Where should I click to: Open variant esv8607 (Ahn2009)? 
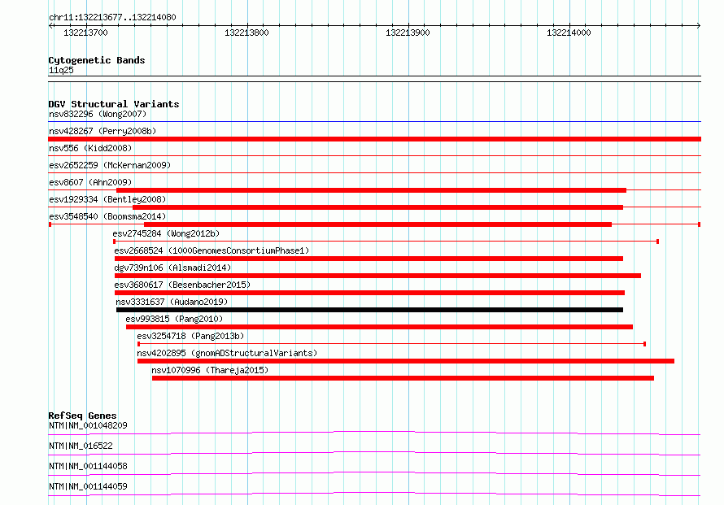tap(90, 182)
